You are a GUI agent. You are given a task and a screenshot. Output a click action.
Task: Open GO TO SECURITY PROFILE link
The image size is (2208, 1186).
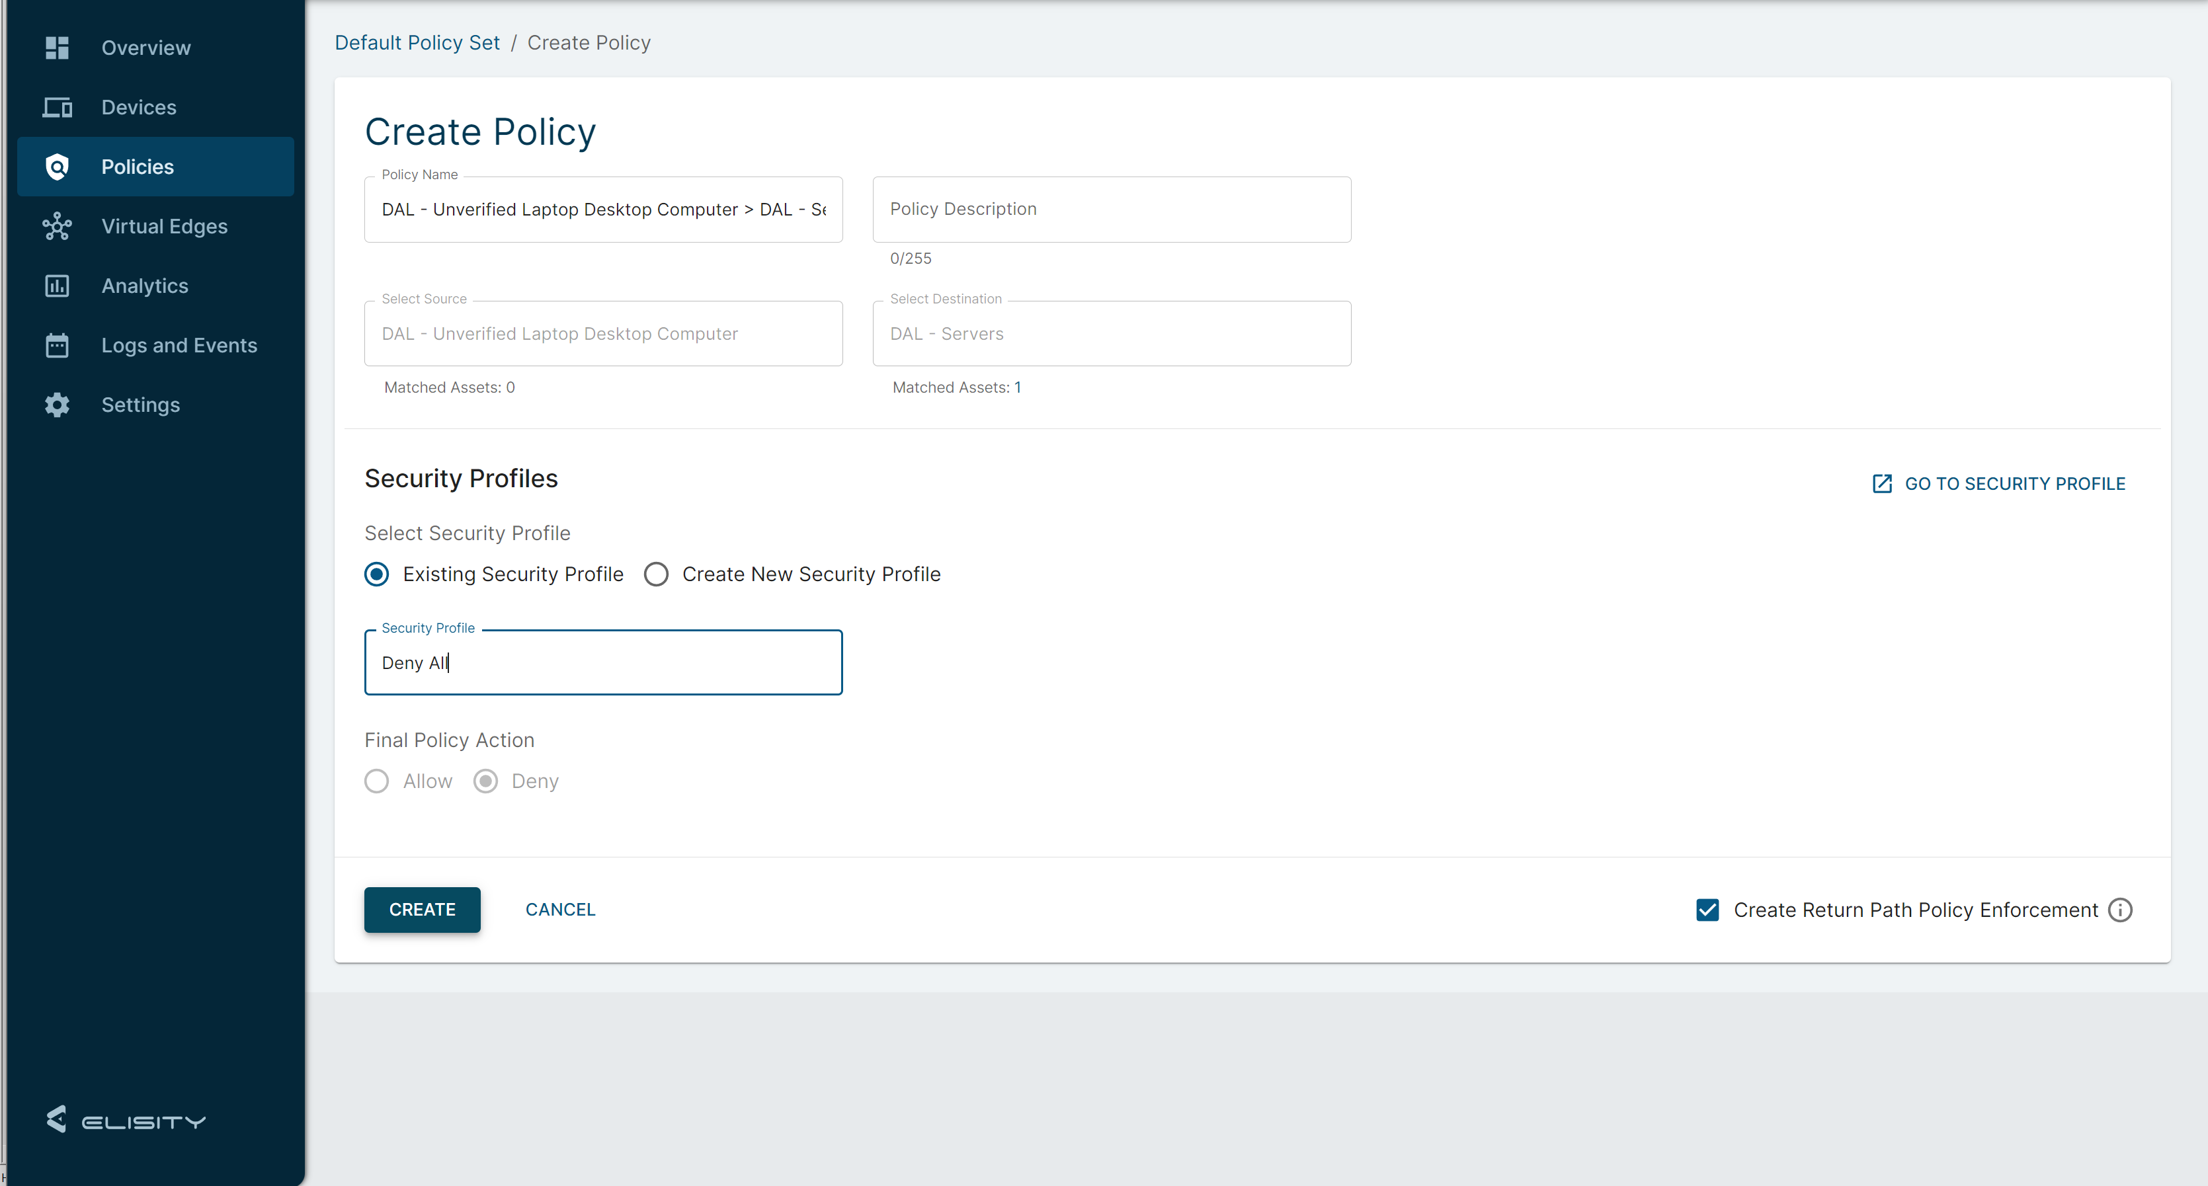1999,484
